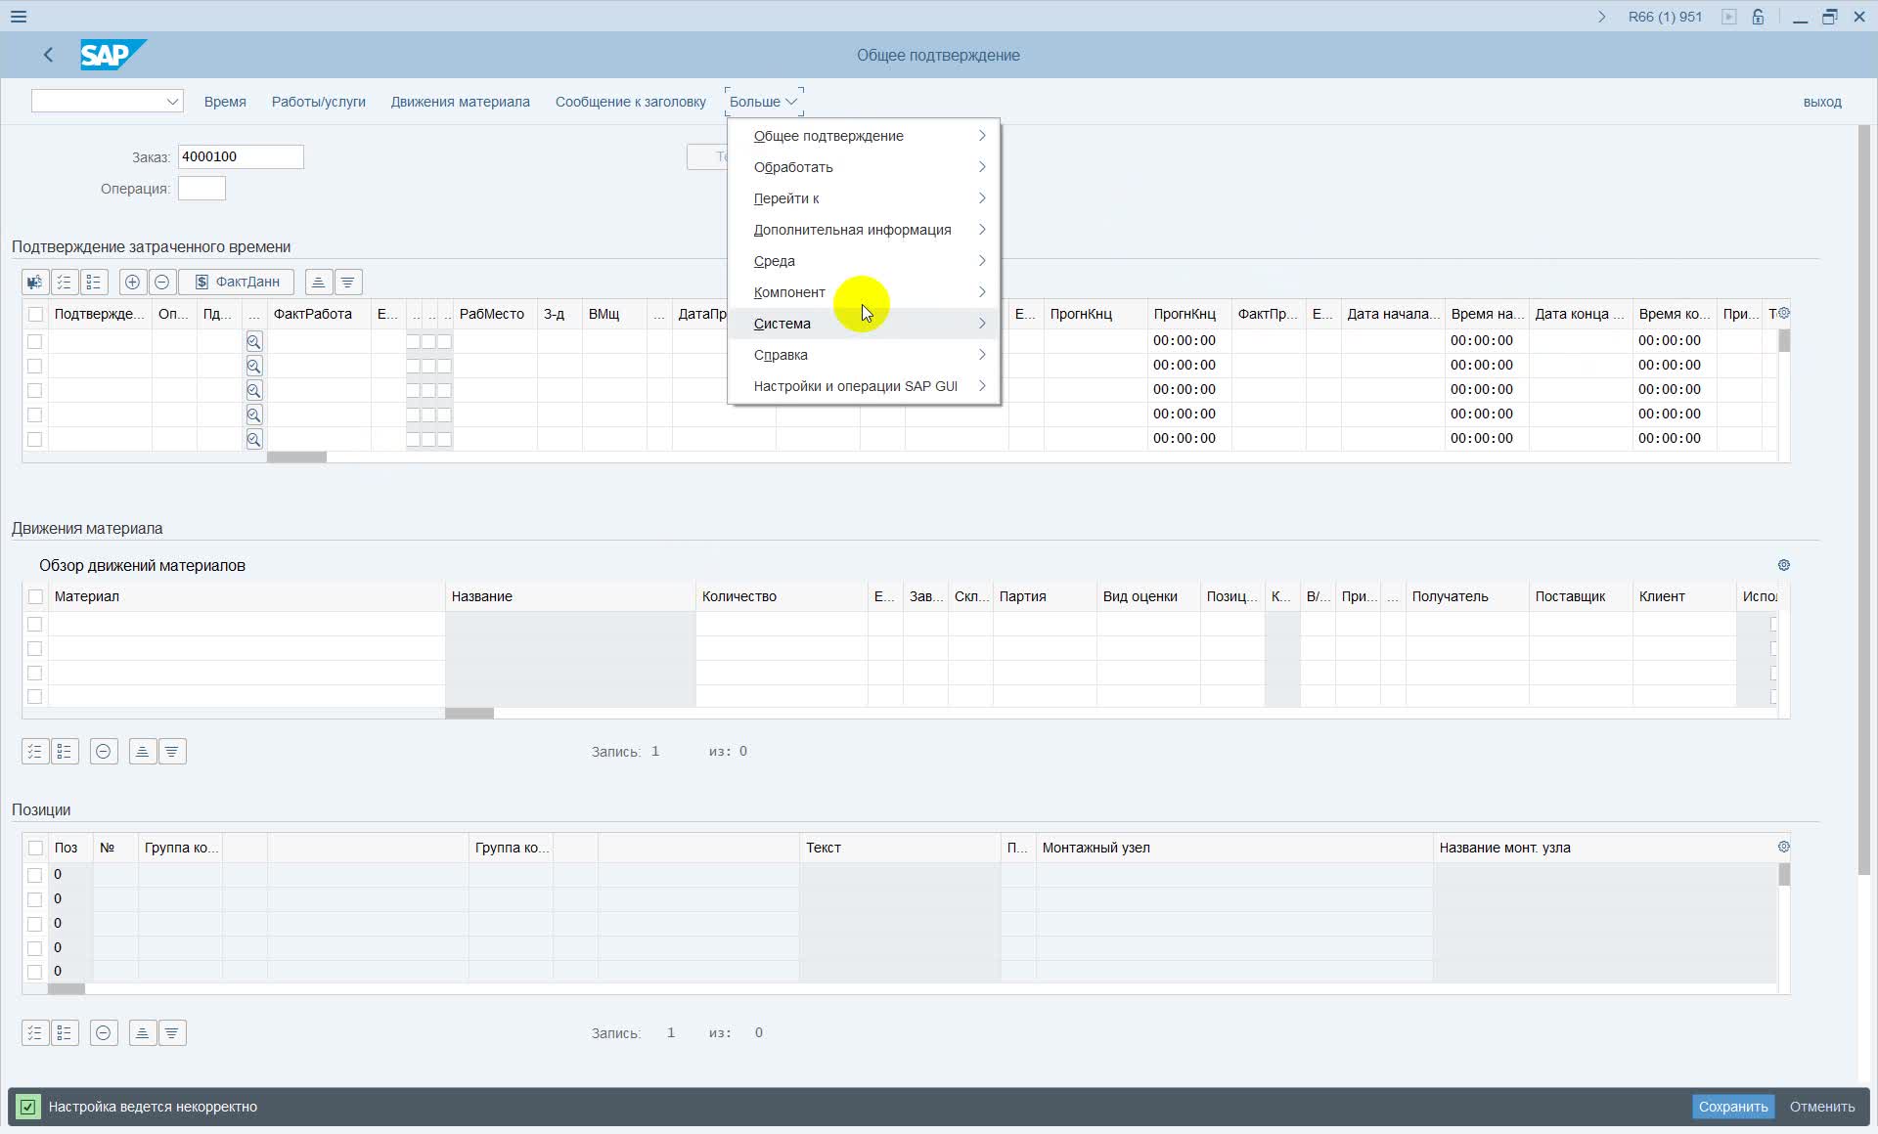
Task: Tick third row checkbox in time confirmation table
Action: [x=35, y=390]
